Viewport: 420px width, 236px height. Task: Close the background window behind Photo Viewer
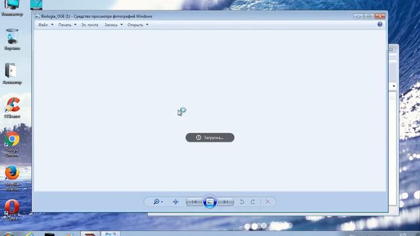(x=391, y=50)
